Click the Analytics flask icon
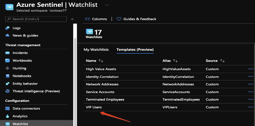255x126 pixels. click(x=7, y=116)
